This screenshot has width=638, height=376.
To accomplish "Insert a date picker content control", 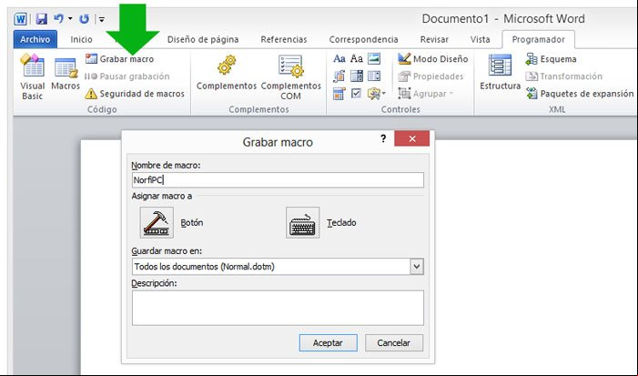I will 339,94.
